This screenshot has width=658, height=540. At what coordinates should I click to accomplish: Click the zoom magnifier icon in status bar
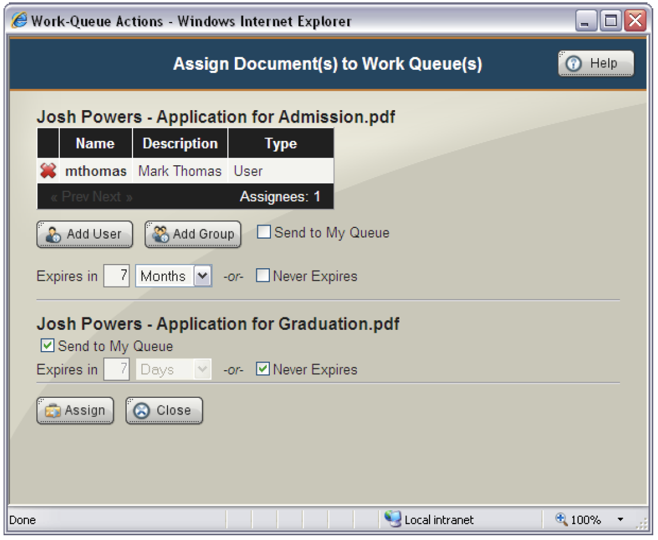pos(561,519)
